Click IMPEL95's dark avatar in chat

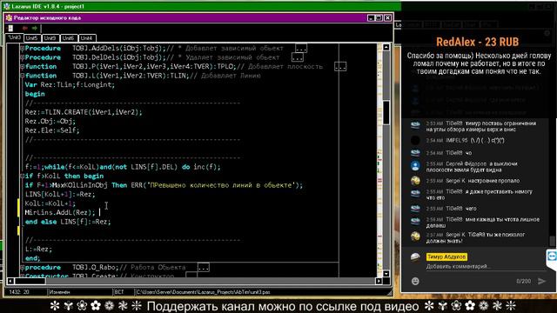415,140
